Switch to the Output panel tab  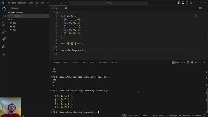pos(114,62)
